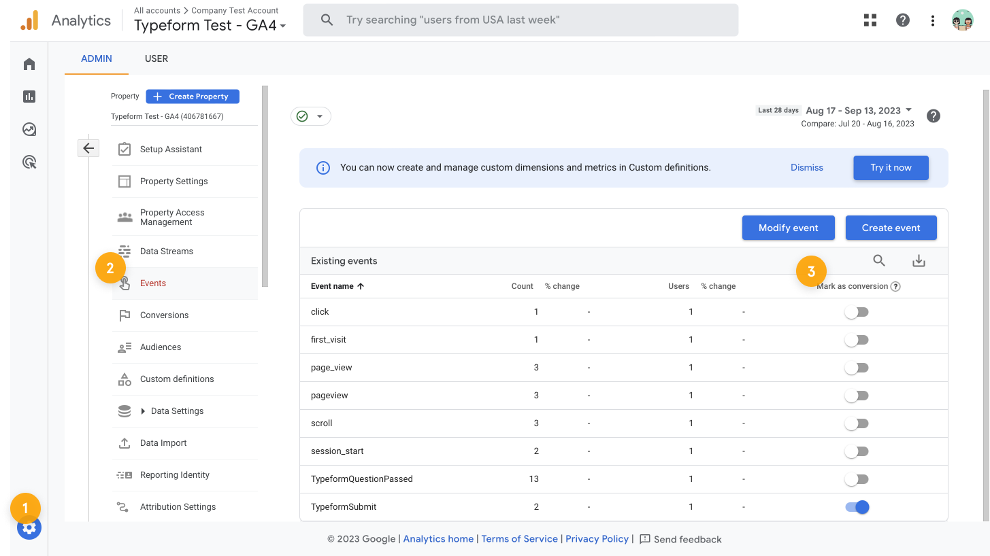Click Send feedback in the footer

(680, 539)
